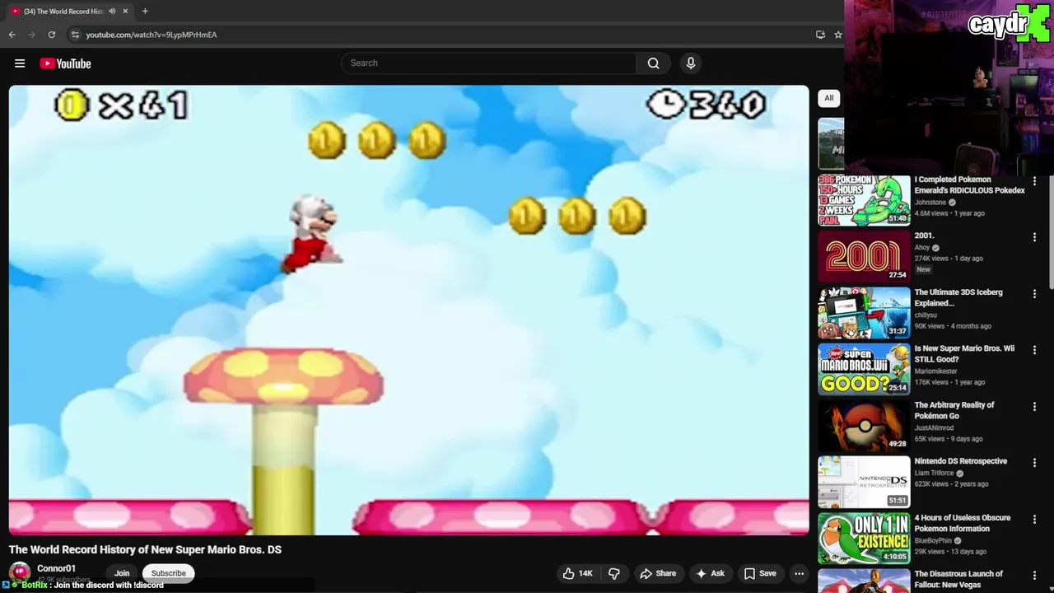Screen dimensions: 1054x593
Task: Open options menu for Pokemon Emerald video
Action: coord(1034,181)
